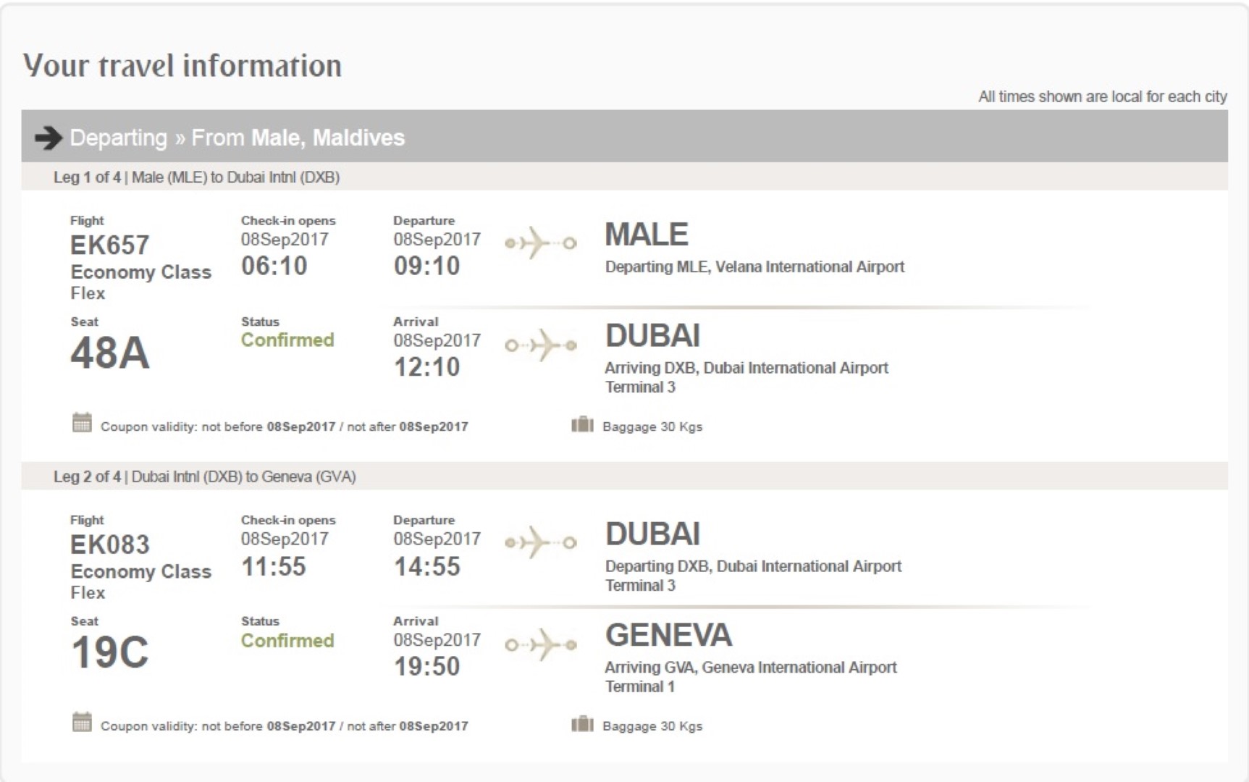Click the black arrow beside Departing header
This screenshot has width=1249, height=782.
pyautogui.click(x=49, y=138)
